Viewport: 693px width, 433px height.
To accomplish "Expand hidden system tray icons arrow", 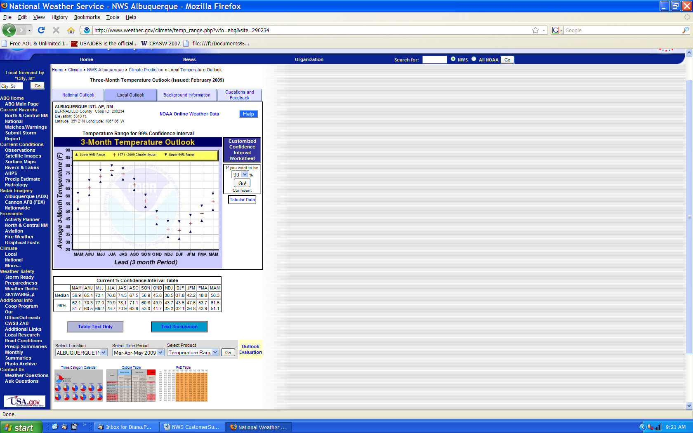I will click(x=642, y=427).
